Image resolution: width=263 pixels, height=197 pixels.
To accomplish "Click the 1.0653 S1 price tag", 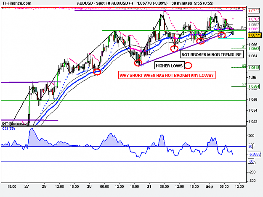I will coord(254,49).
